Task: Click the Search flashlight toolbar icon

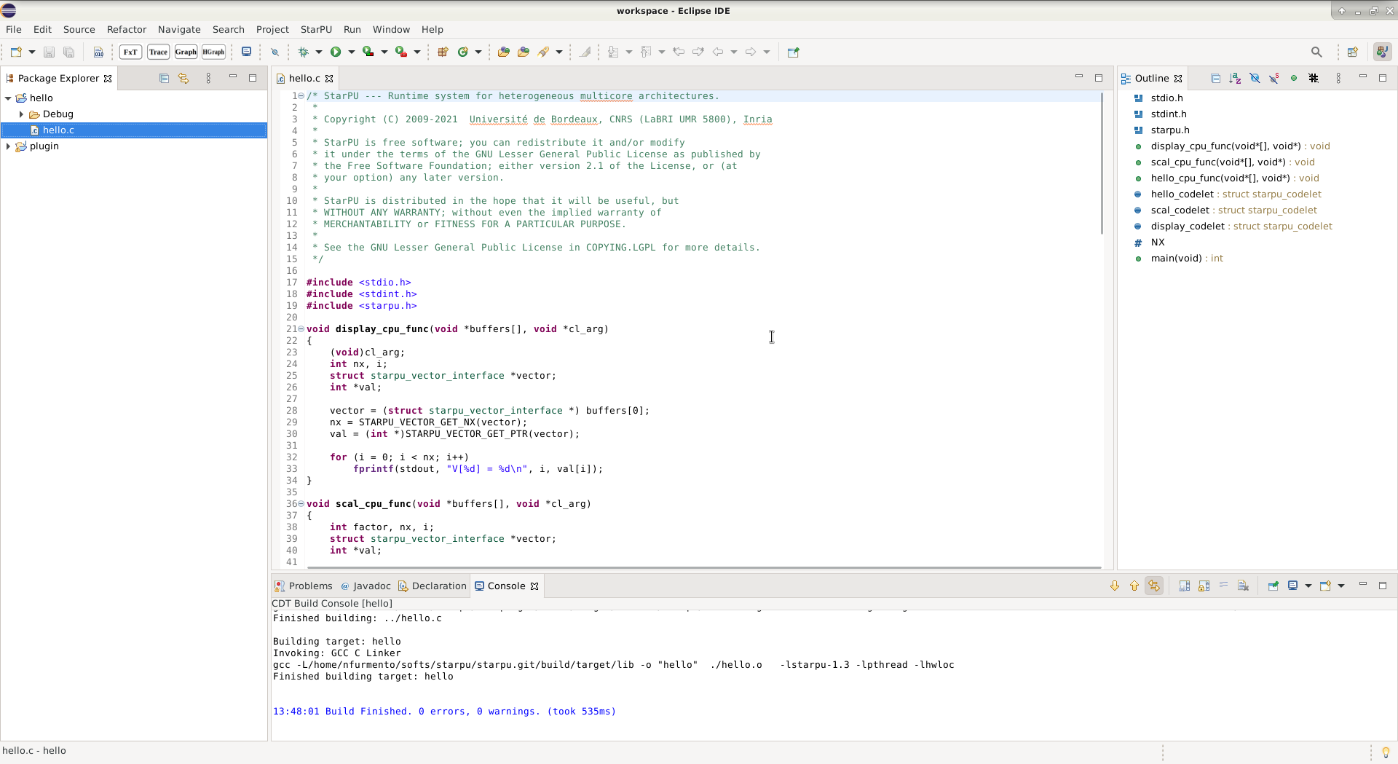Action: click(x=543, y=52)
